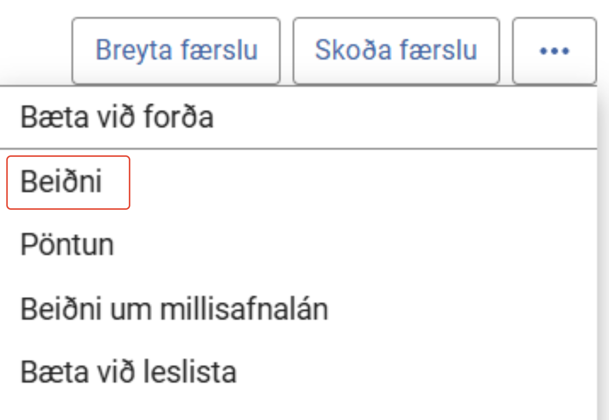Click the first menu entry, Bæta við forða
Viewport: 609px width, 420px height.
(117, 117)
